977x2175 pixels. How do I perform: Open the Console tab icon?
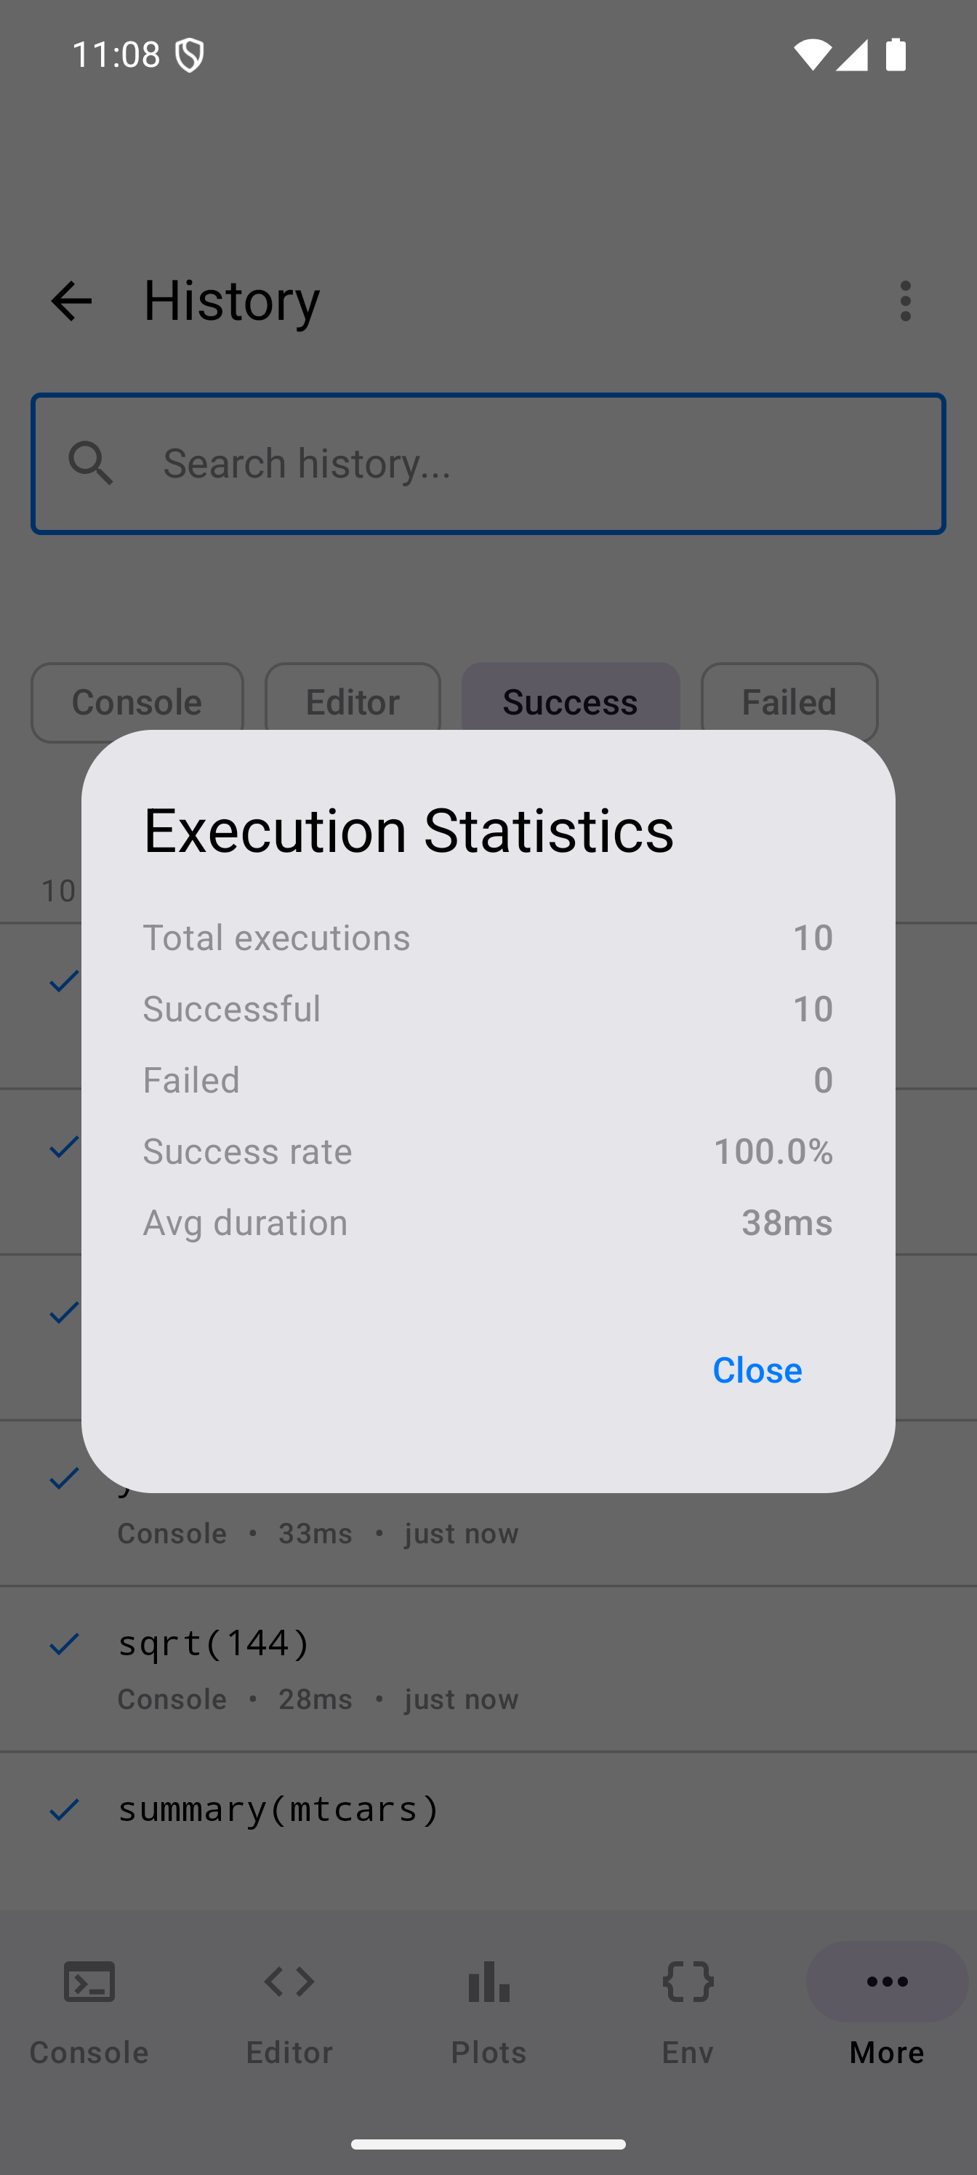[x=89, y=1982]
